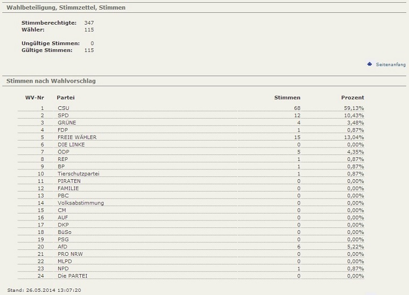Select the PIRATEN party name
The image size is (409, 295).
tap(69, 181)
